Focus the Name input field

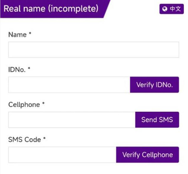(93, 50)
